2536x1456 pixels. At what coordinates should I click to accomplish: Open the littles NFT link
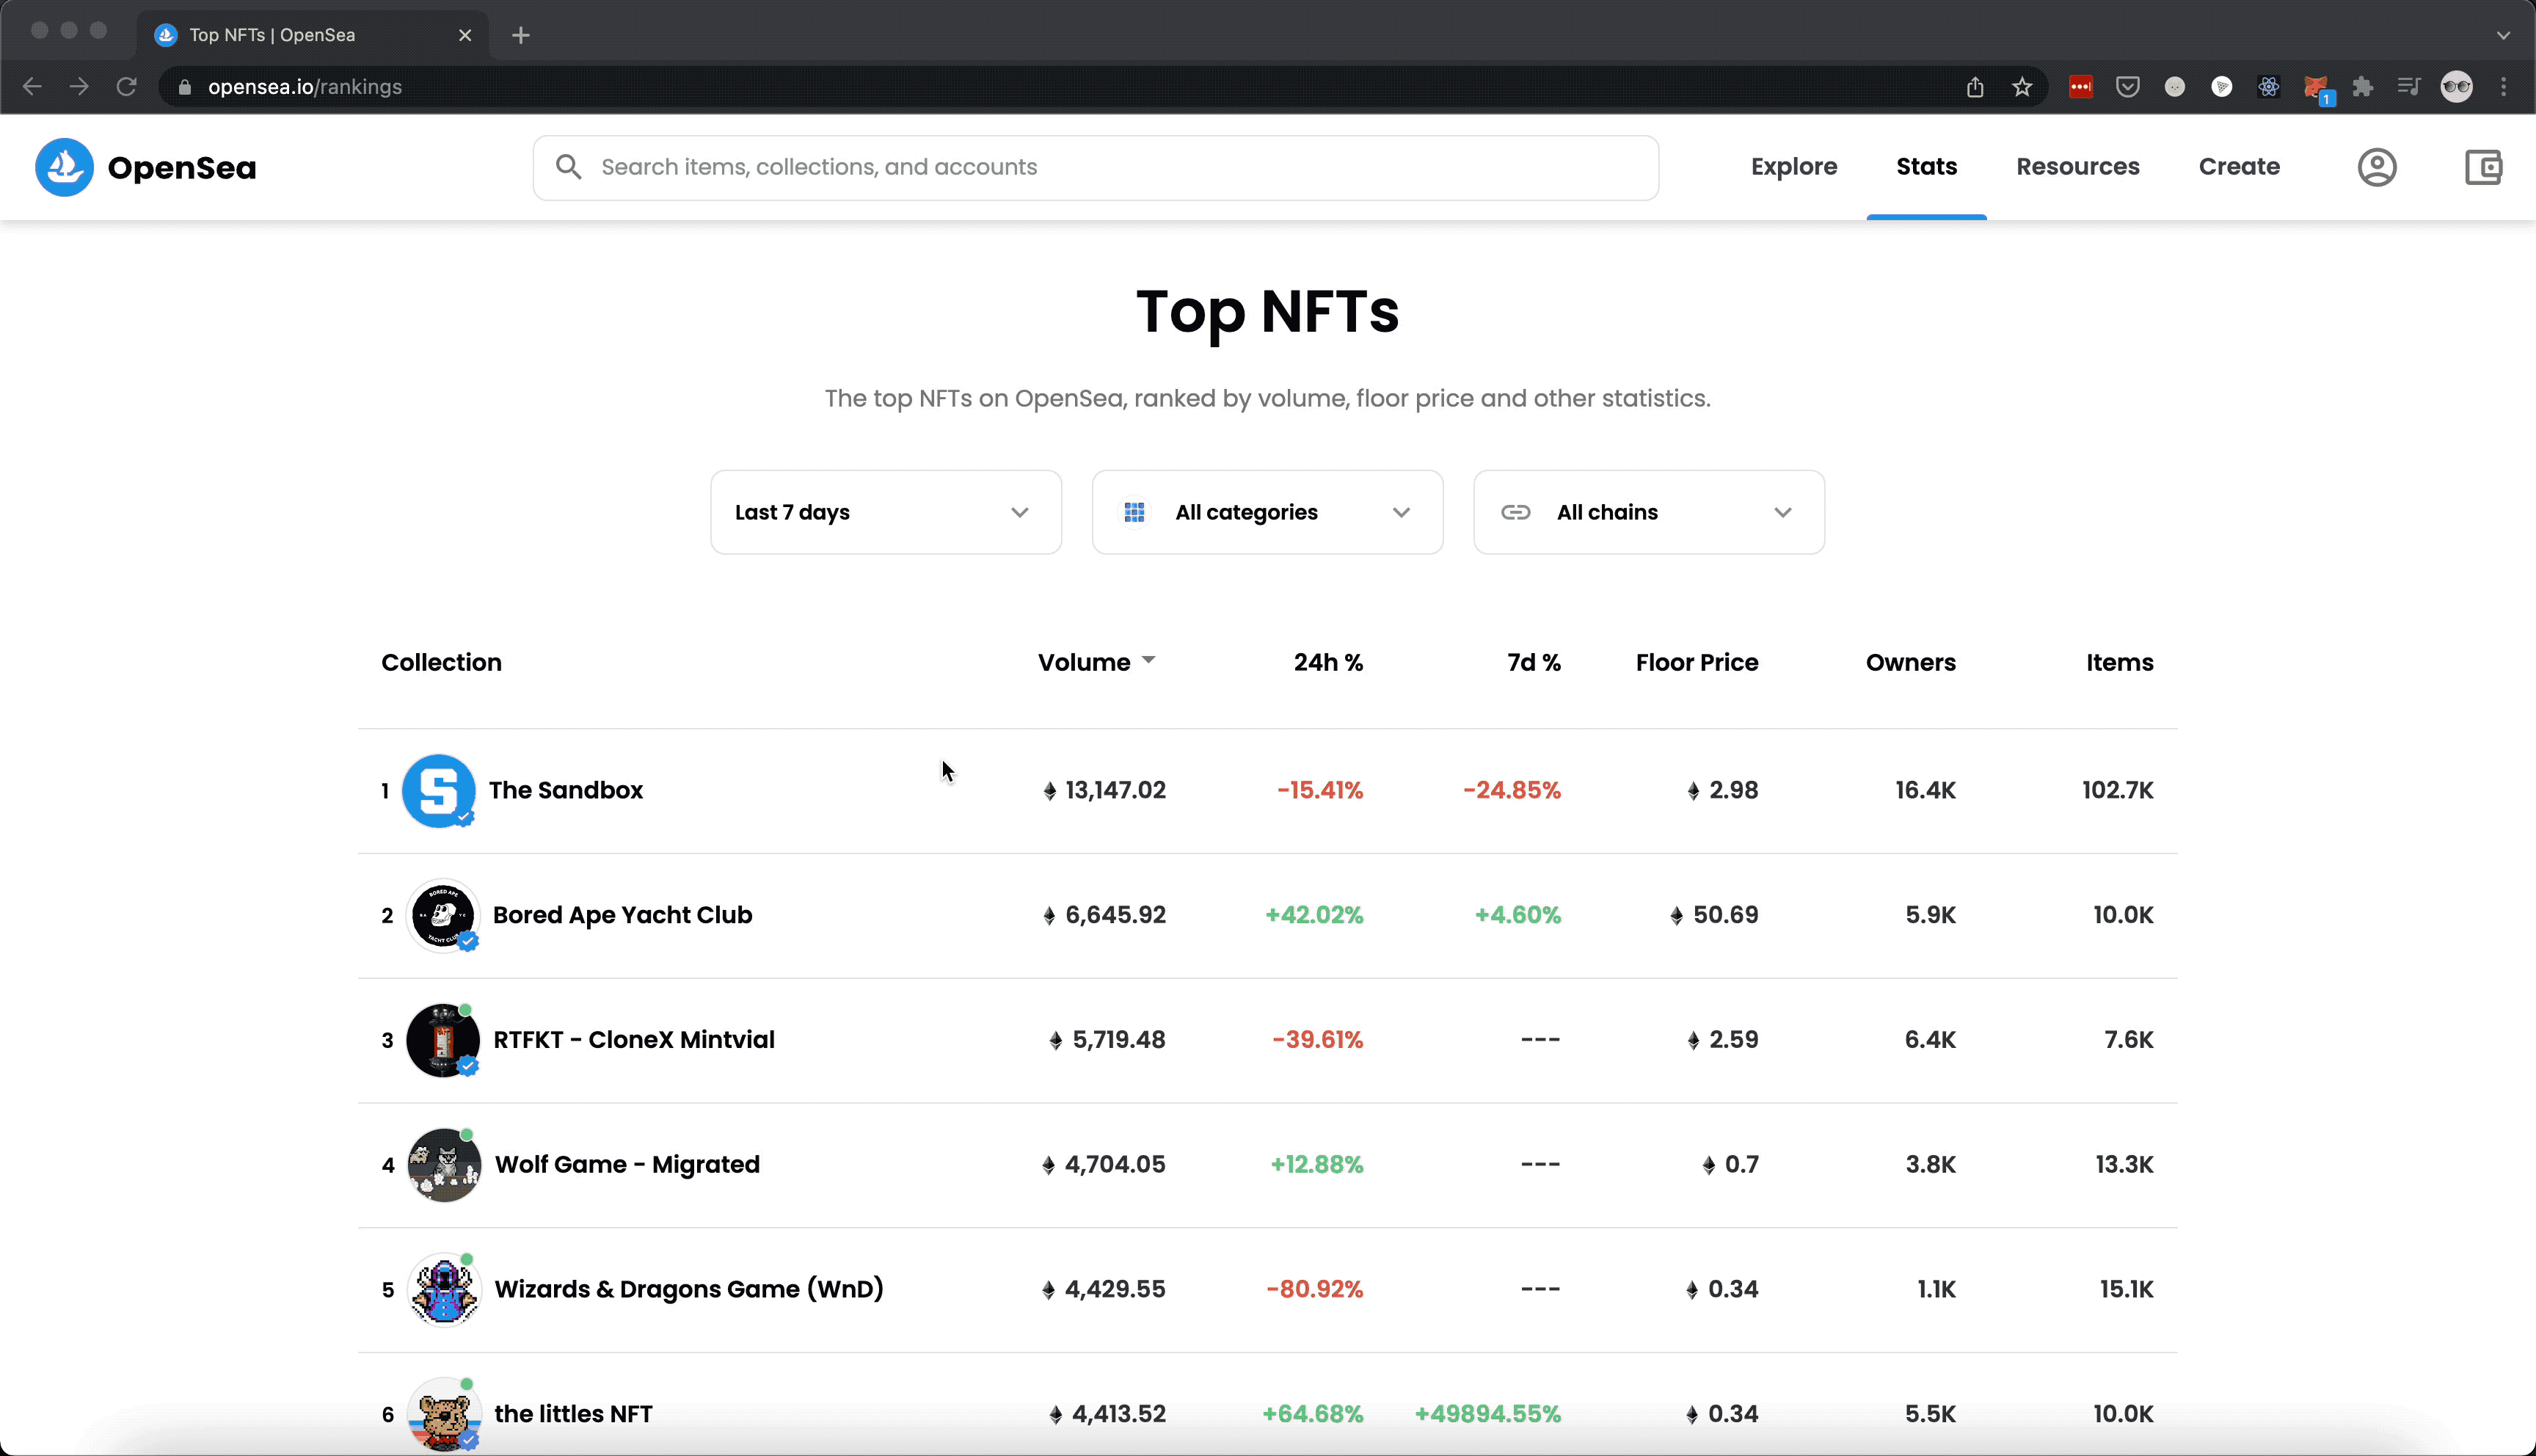tap(574, 1414)
